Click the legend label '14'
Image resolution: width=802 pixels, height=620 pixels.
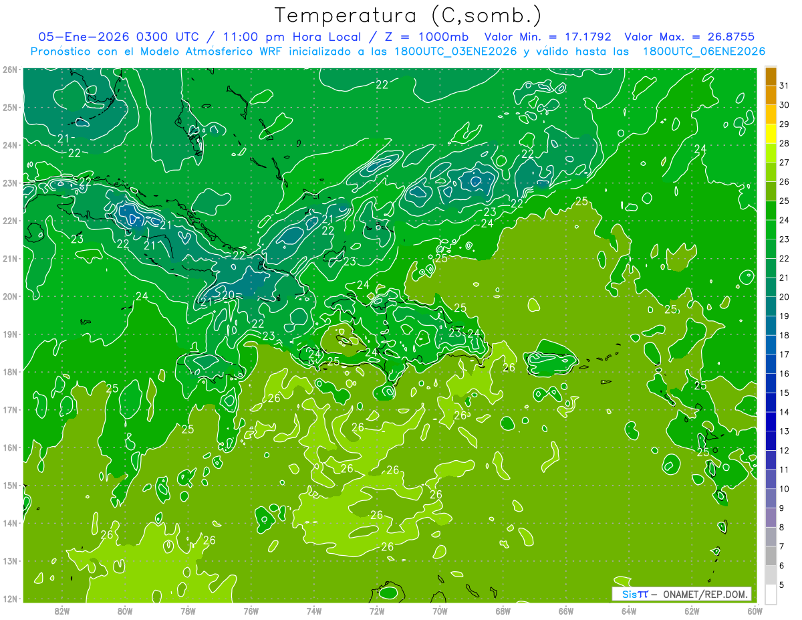784,412
